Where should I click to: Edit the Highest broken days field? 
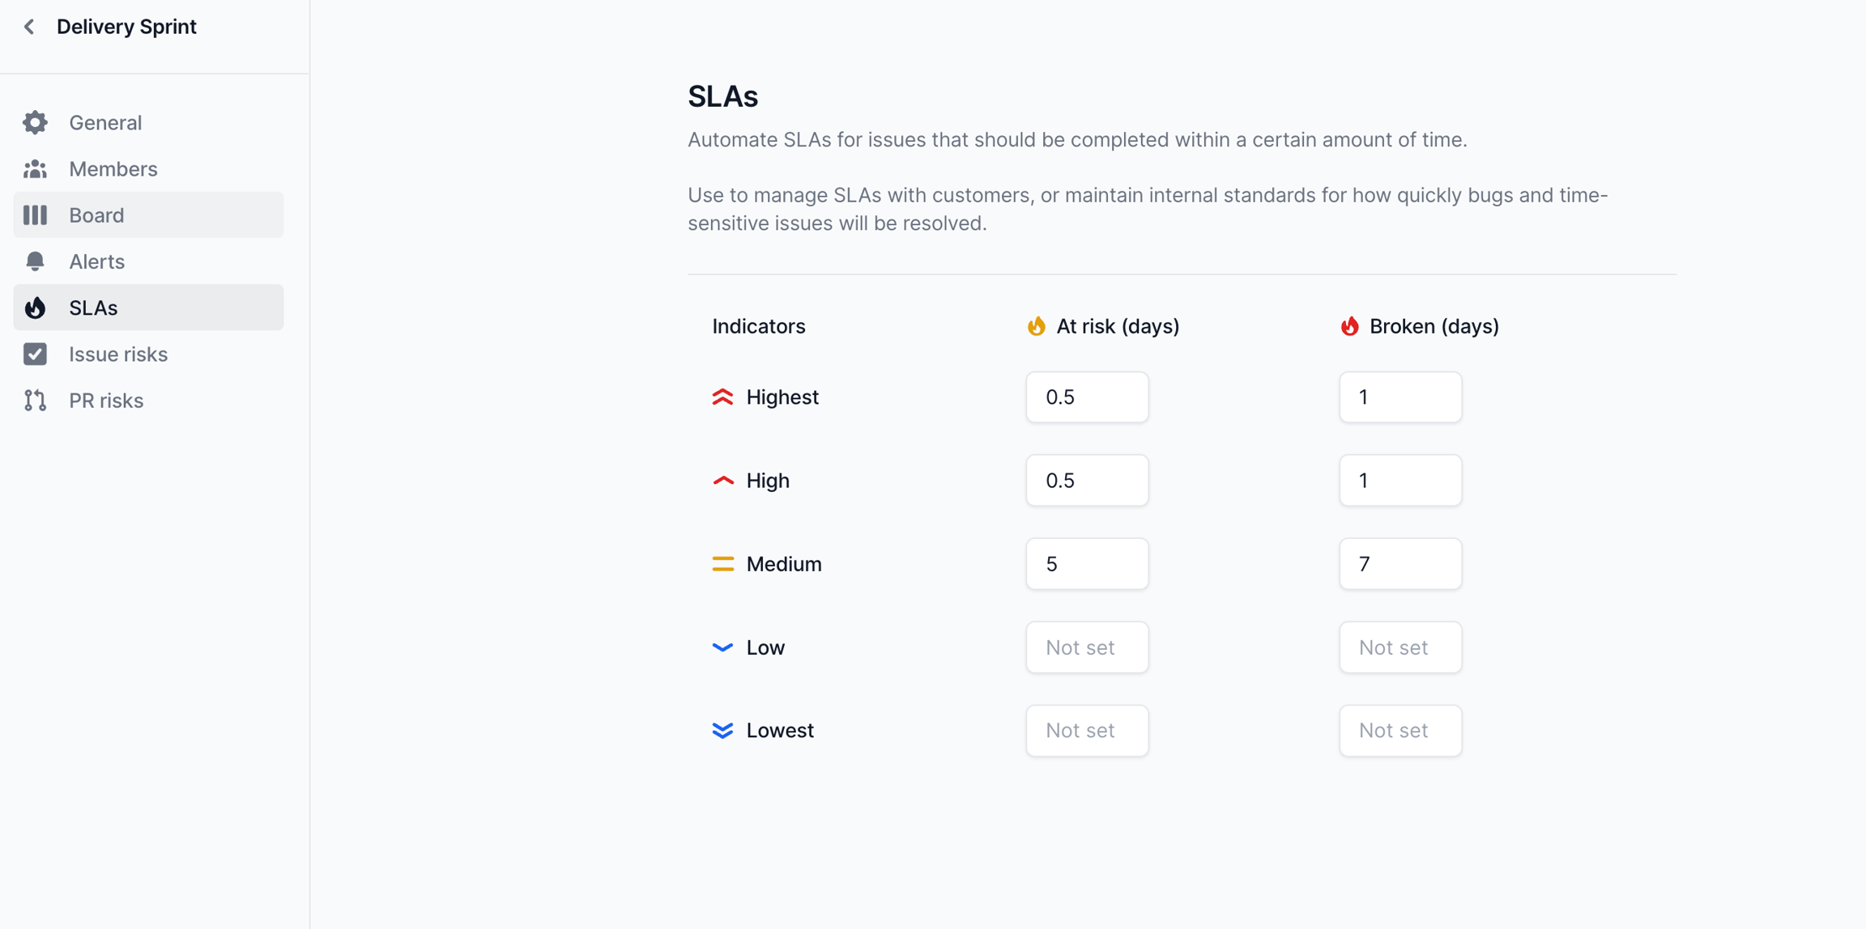1399,397
